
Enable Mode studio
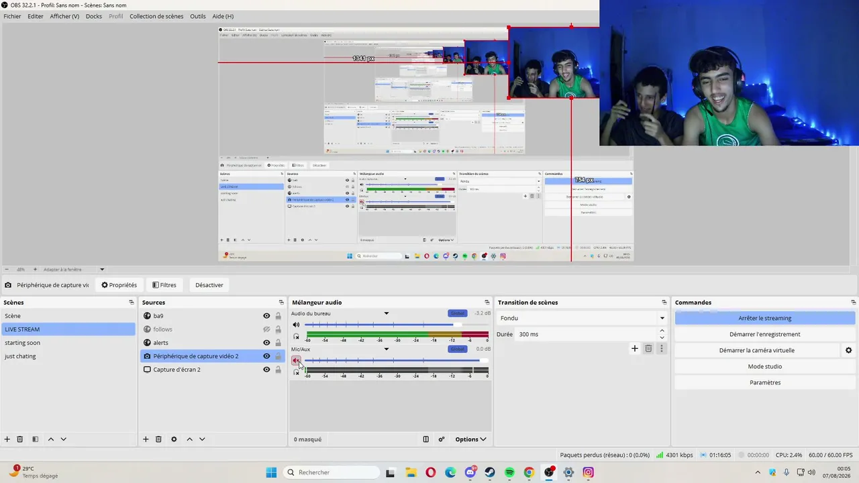(765, 366)
